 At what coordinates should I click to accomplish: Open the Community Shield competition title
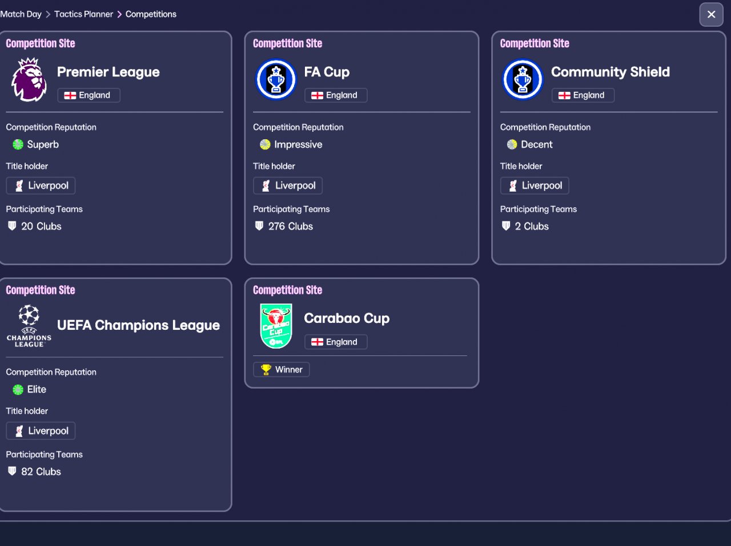tap(610, 72)
